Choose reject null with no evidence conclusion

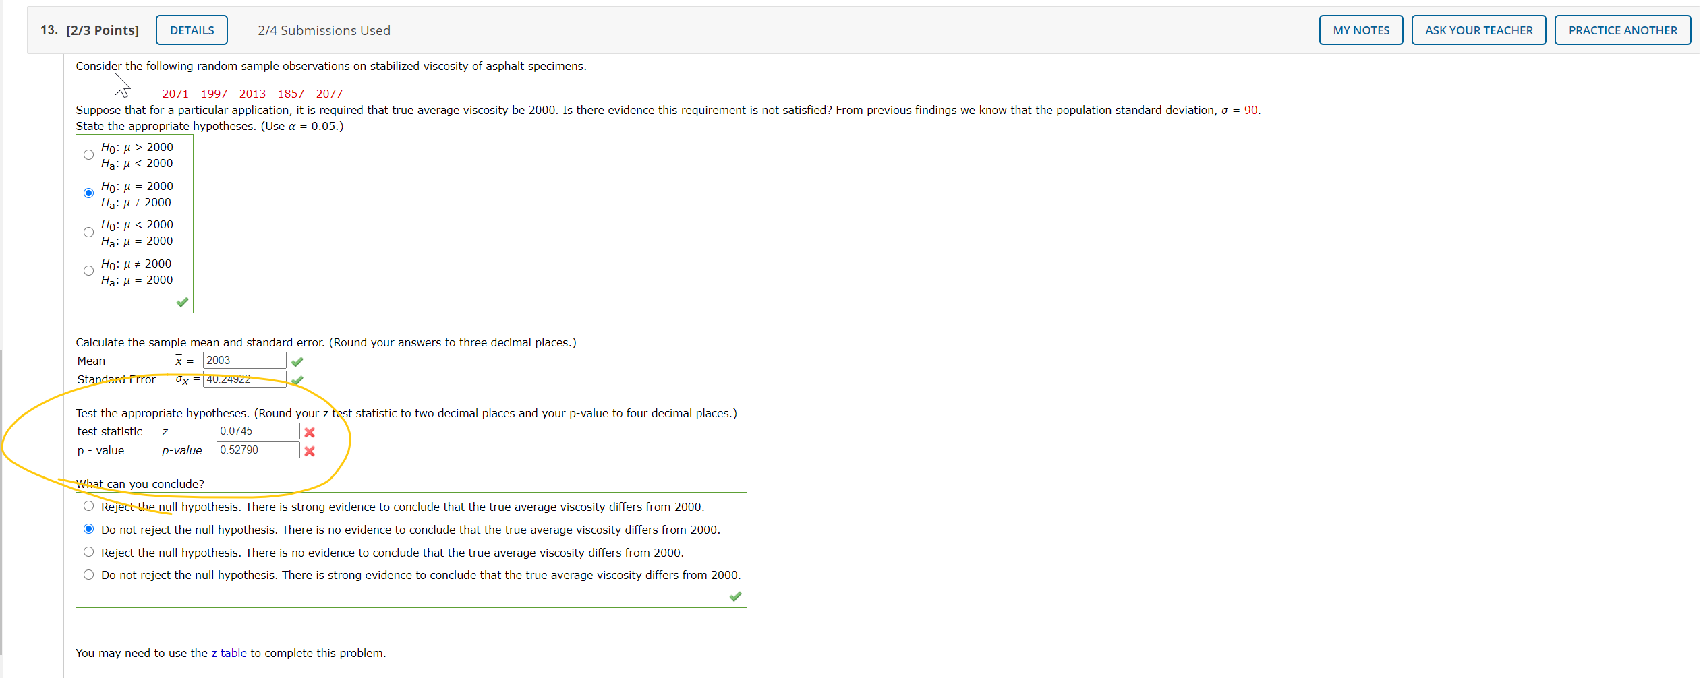click(88, 551)
